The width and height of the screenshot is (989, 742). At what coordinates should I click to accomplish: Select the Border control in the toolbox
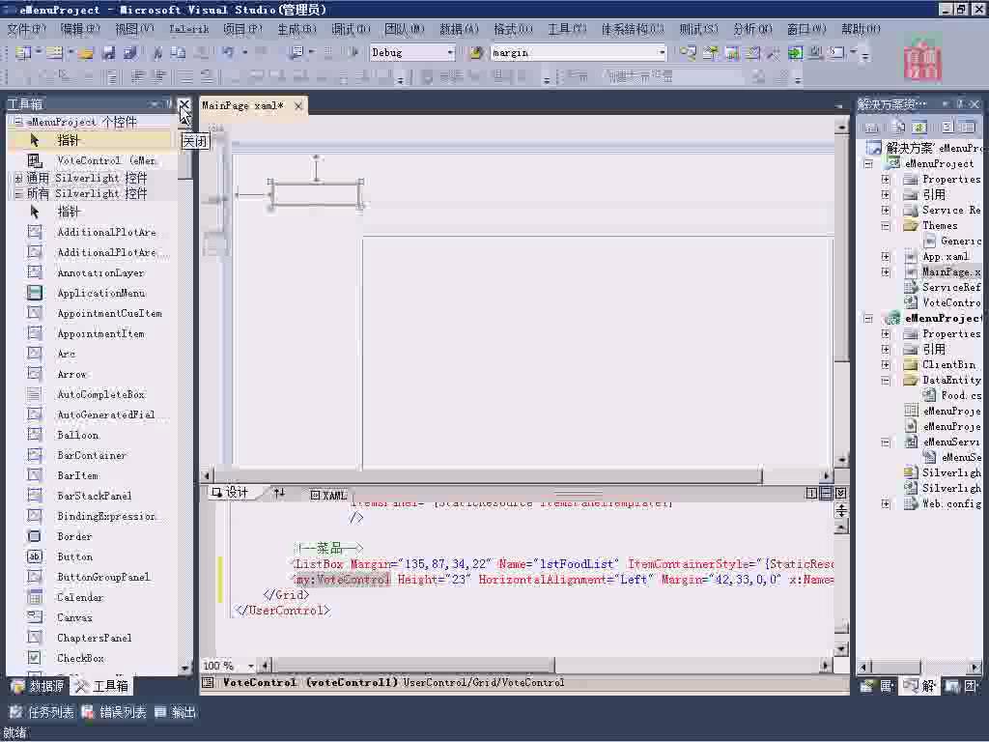(x=74, y=536)
